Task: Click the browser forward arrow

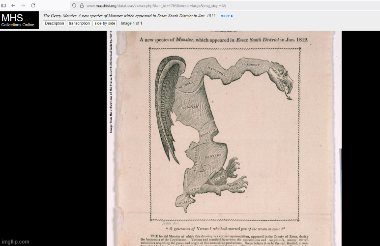Action: tap(23, 5)
